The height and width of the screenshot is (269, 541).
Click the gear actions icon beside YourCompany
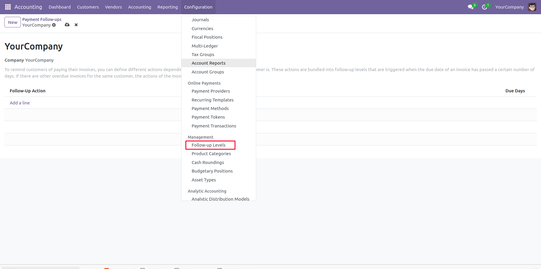pyautogui.click(x=54, y=25)
